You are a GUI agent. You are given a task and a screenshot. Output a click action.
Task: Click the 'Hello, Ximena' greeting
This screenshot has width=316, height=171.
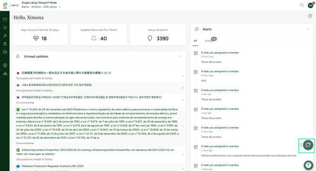point(29,17)
